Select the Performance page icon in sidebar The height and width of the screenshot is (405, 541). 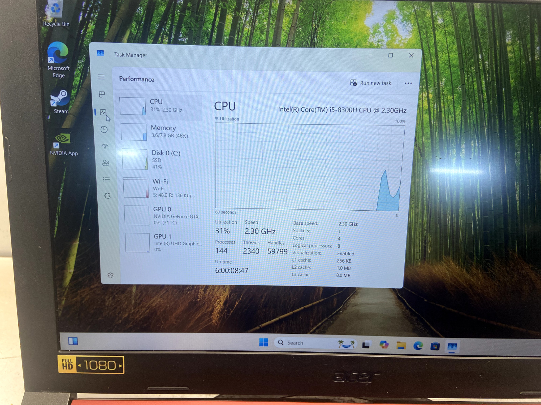103,112
